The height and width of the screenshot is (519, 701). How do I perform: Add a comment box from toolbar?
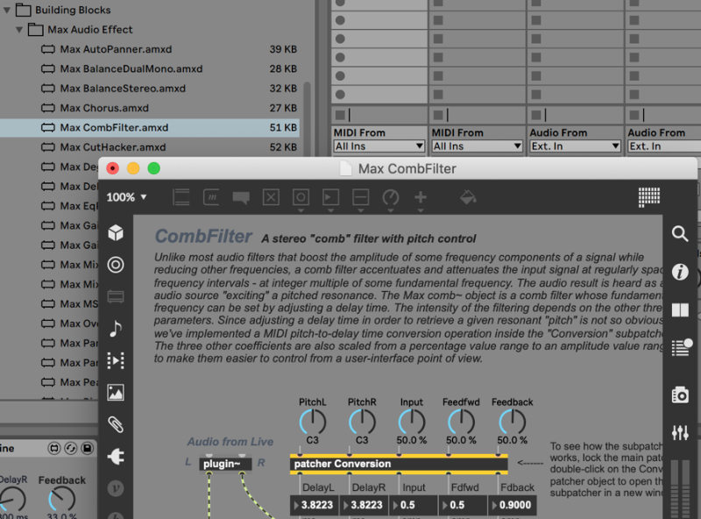pos(241,198)
